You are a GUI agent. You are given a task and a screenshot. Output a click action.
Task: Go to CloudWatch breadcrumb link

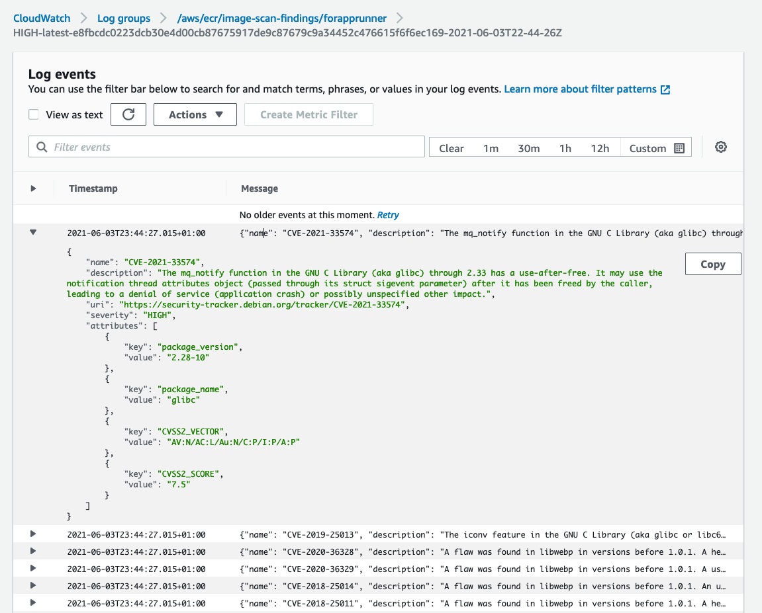point(42,19)
